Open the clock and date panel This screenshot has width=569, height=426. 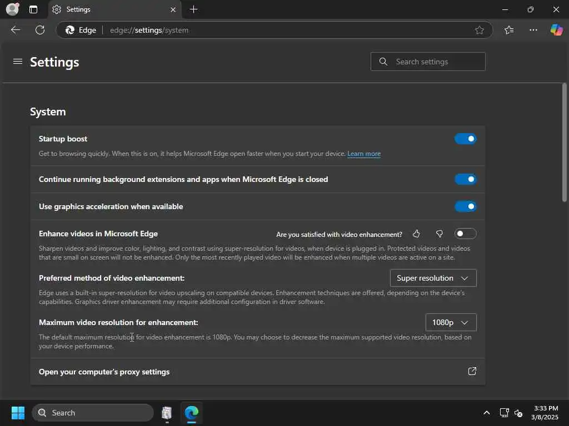[545, 413]
